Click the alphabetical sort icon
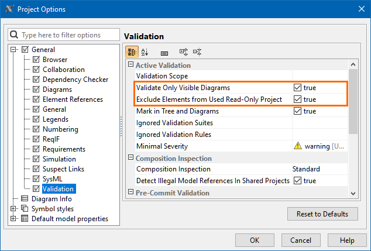 coord(145,52)
